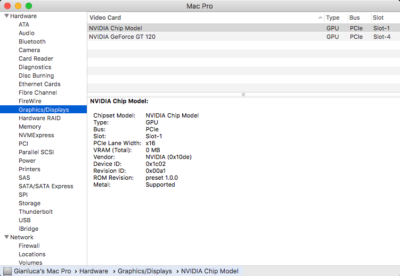The image size is (400, 276).
Task: Select Camera in the sidebar
Action: (x=29, y=50)
